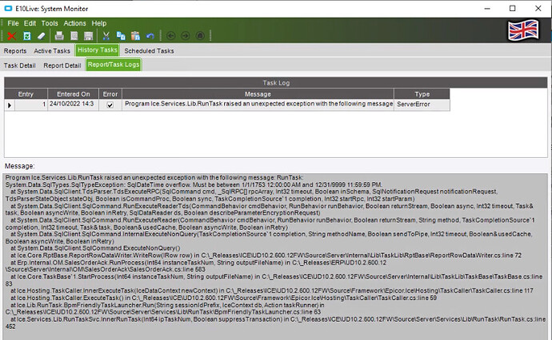Click the Print toolbar icon

pos(59,36)
